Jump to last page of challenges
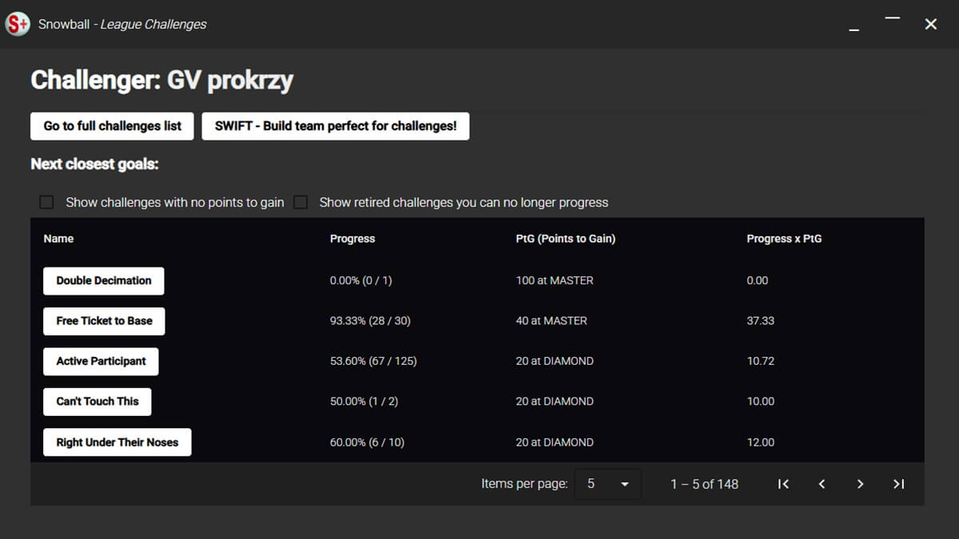The image size is (959, 539). tap(898, 484)
